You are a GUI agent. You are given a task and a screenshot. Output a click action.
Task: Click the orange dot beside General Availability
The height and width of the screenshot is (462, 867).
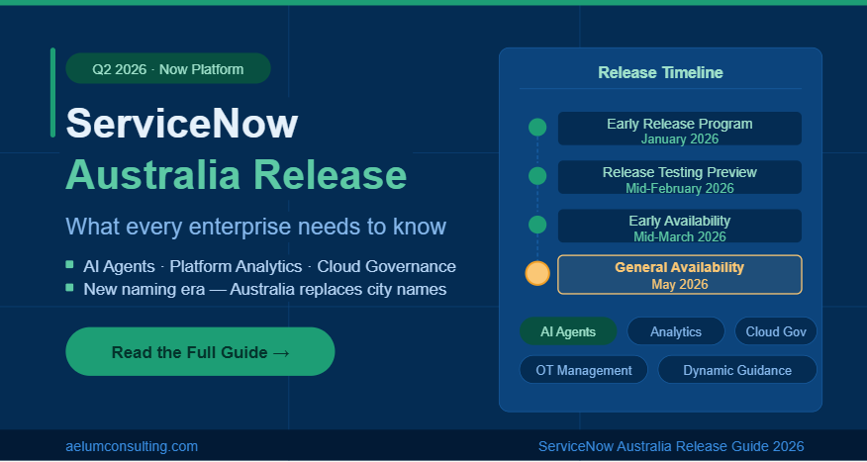coord(537,274)
